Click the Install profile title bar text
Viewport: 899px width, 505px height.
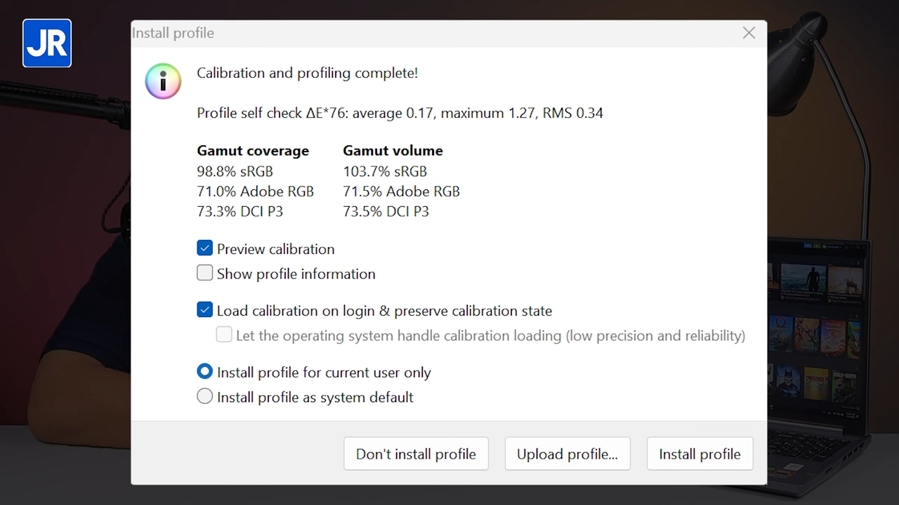click(173, 33)
